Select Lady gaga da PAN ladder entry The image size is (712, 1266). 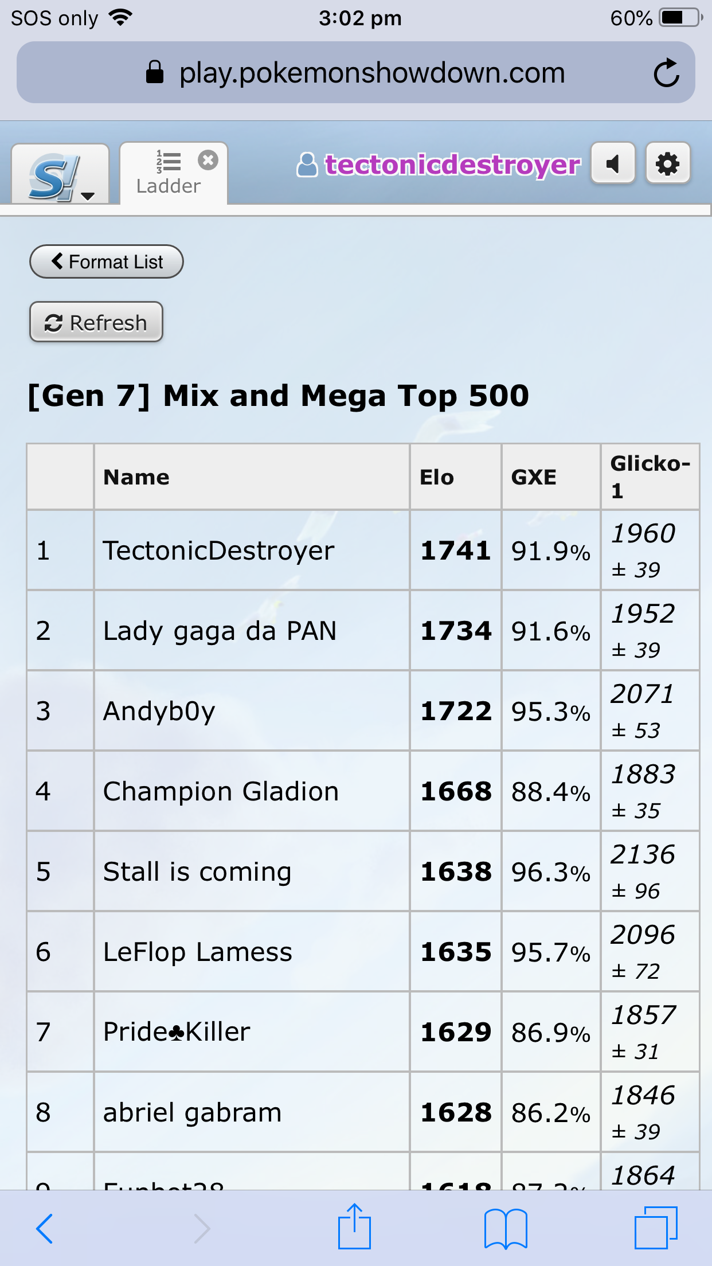220,631
